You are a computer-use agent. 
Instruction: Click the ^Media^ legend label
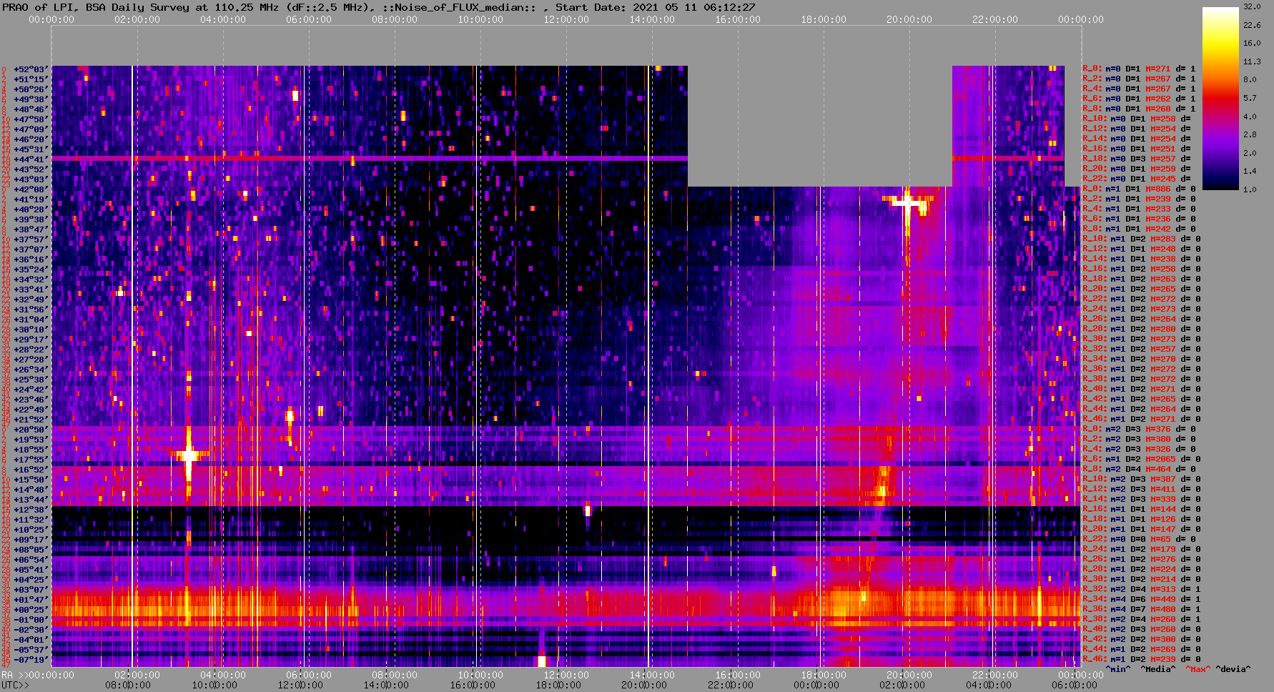1158,670
